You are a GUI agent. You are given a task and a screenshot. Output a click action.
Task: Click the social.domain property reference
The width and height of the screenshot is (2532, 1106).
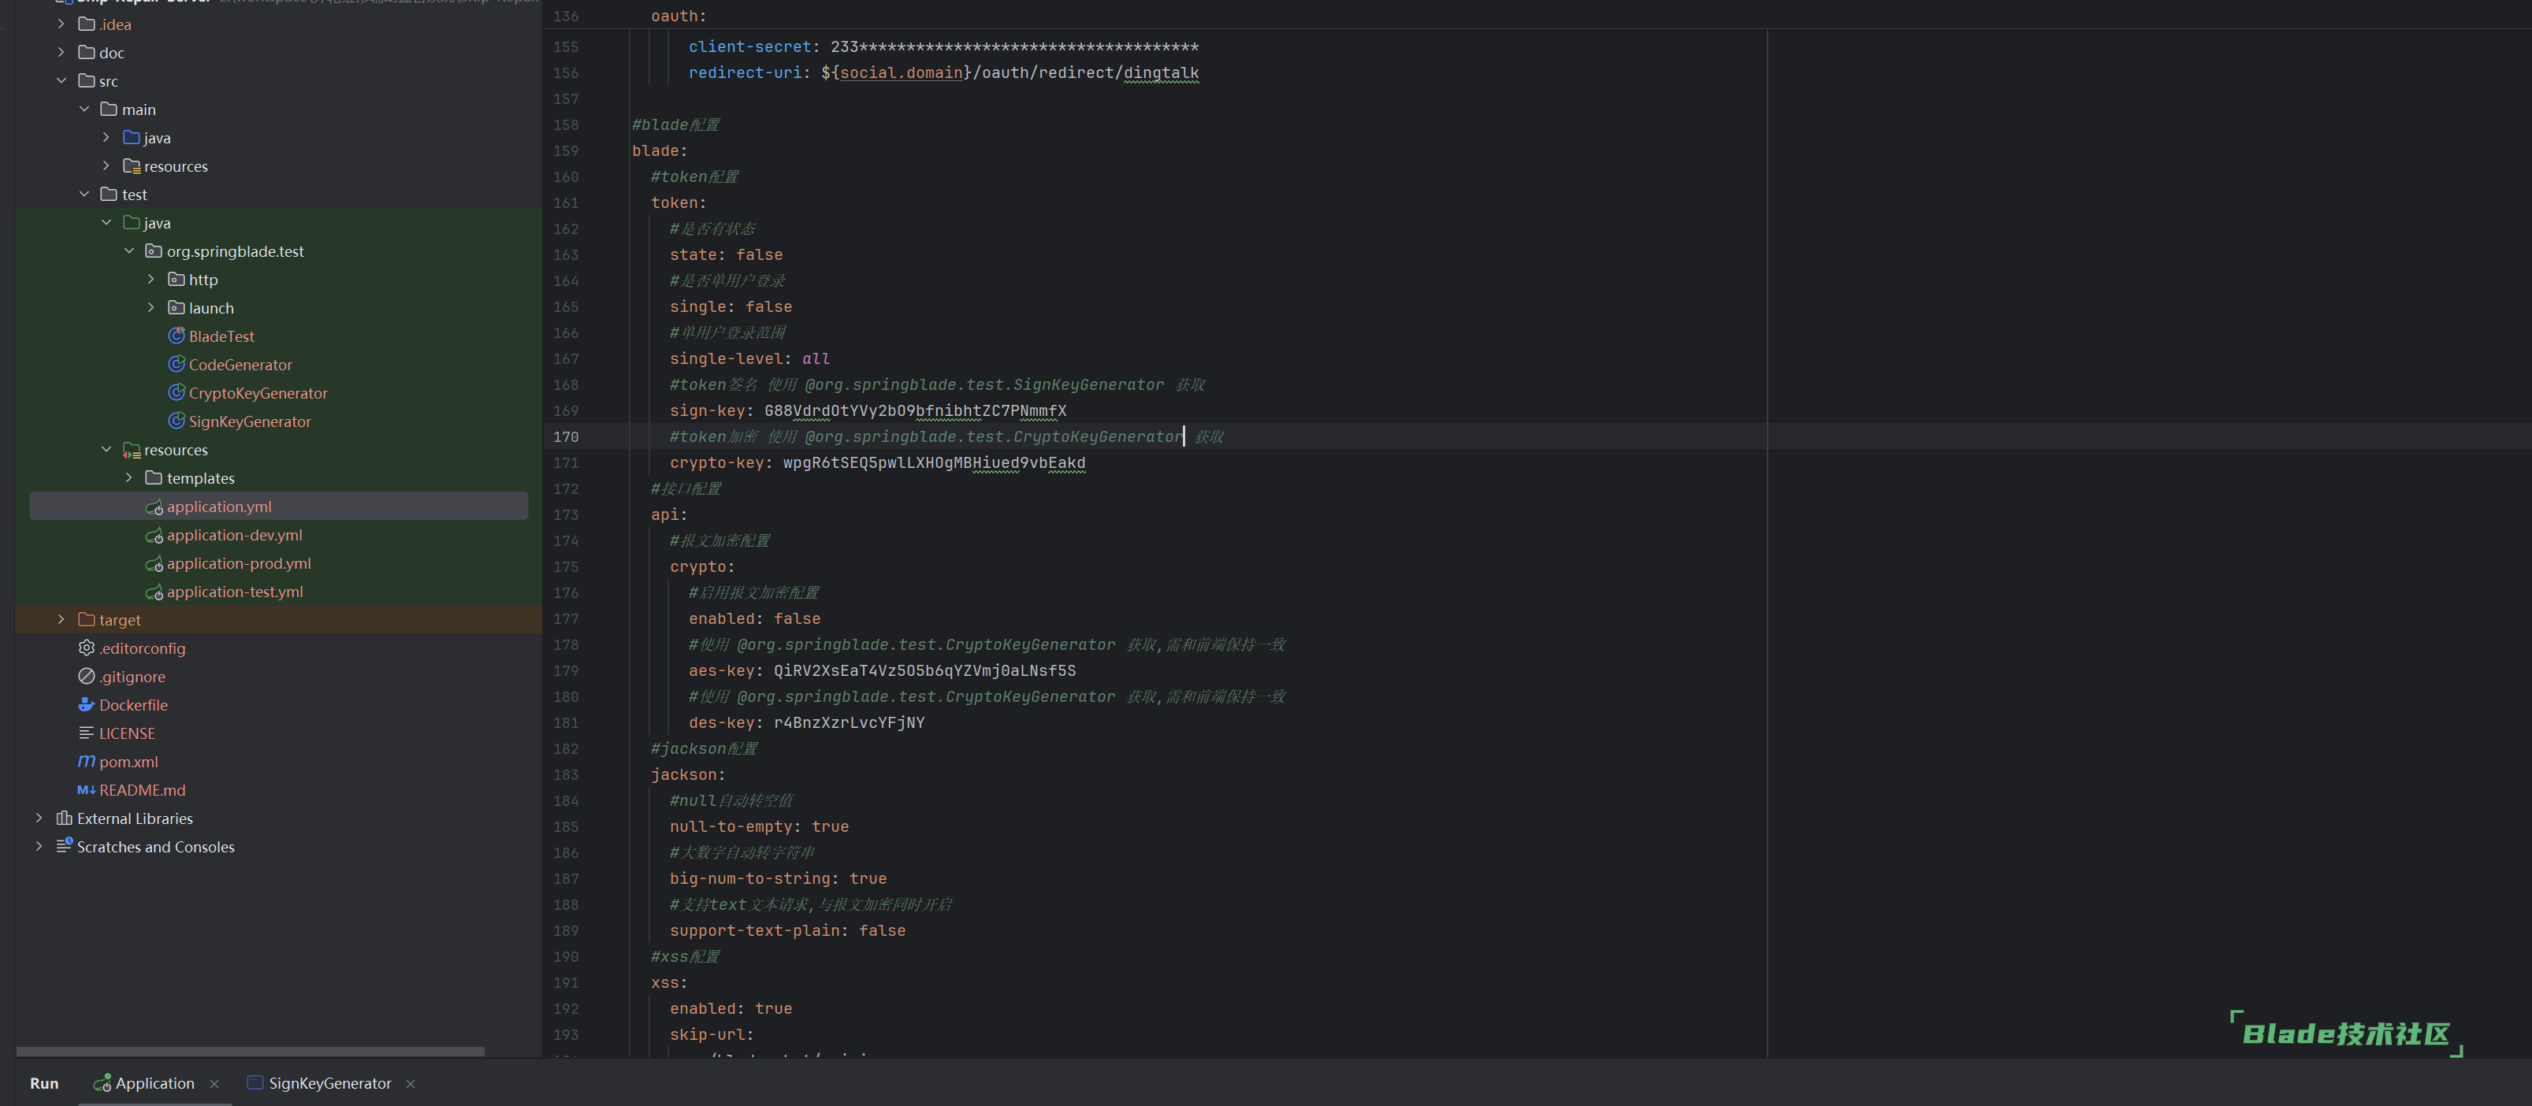click(x=901, y=72)
